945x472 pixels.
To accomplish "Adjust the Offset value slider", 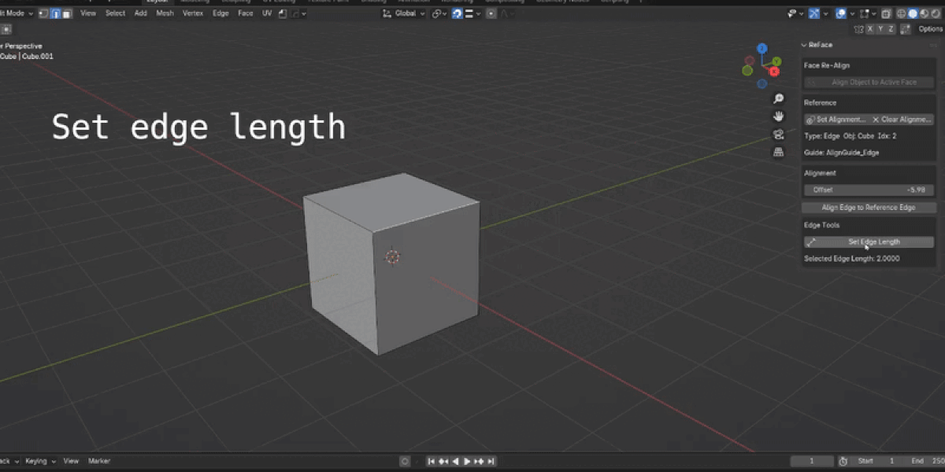I will coord(869,190).
